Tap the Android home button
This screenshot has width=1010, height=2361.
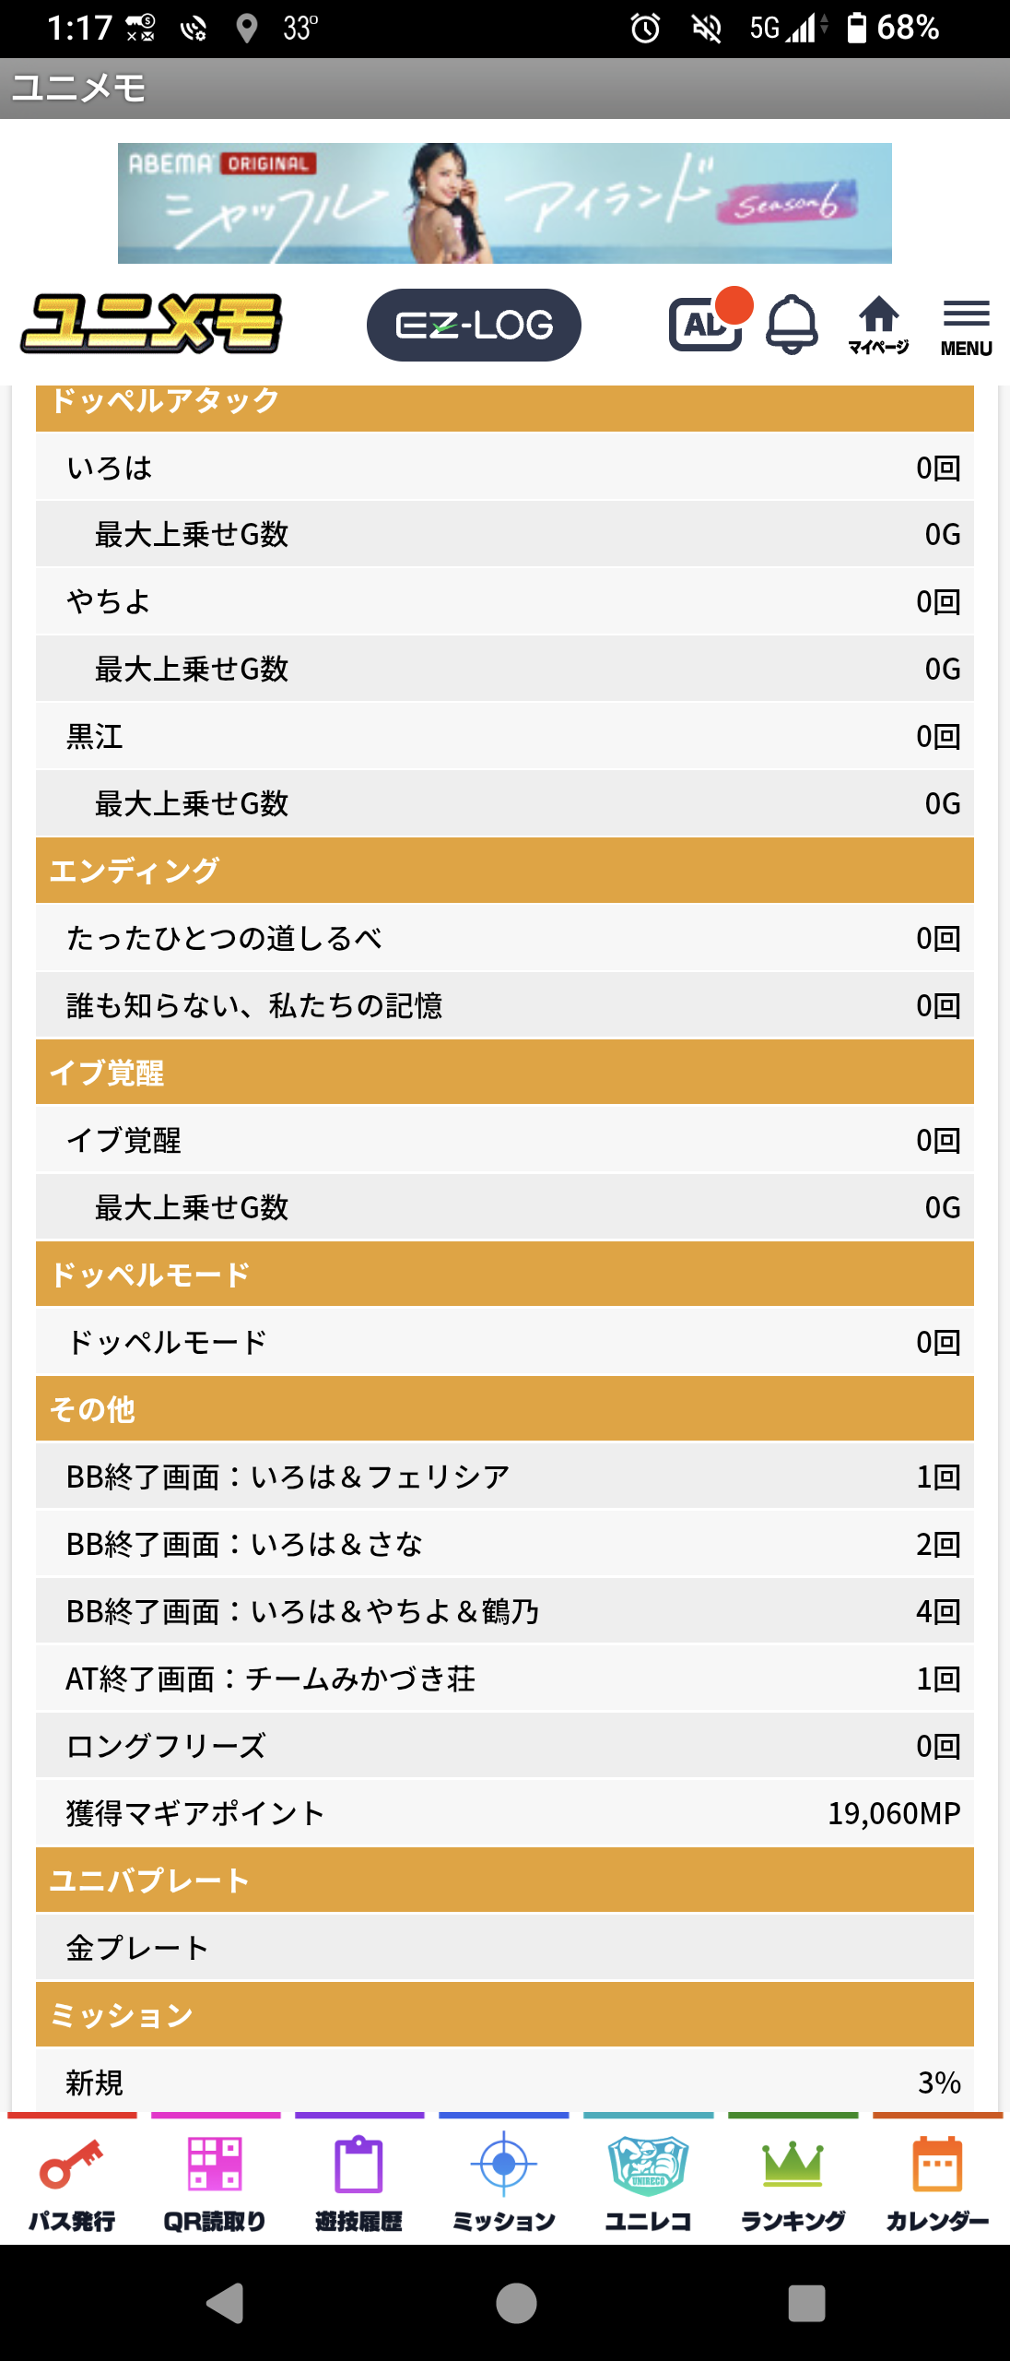tap(516, 2303)
